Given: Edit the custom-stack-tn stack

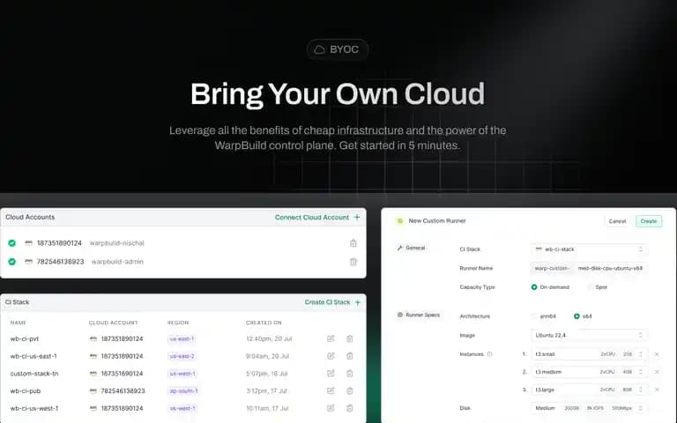Looking at the screenshot, I should [x=331, y=374].
